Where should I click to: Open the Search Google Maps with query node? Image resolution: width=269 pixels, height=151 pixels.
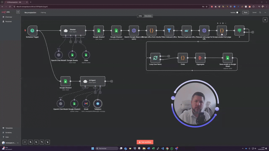tap(134, 30)
